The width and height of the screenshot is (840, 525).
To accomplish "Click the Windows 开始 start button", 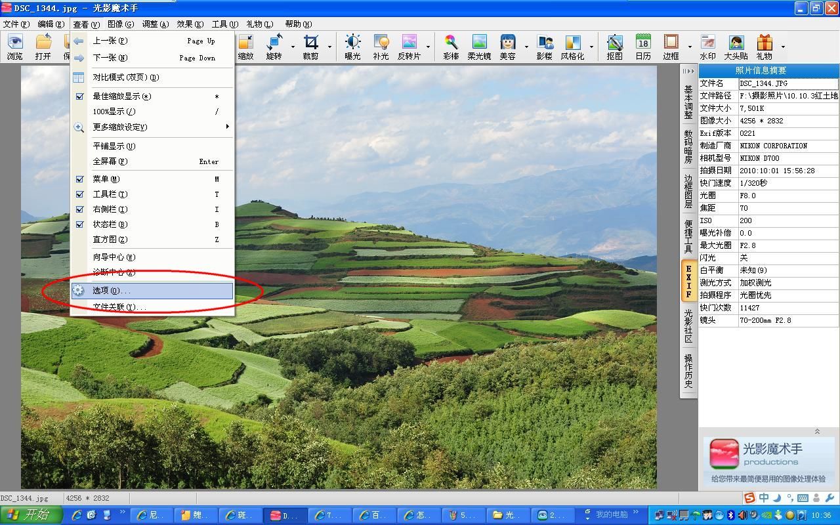I will [30, 515].
